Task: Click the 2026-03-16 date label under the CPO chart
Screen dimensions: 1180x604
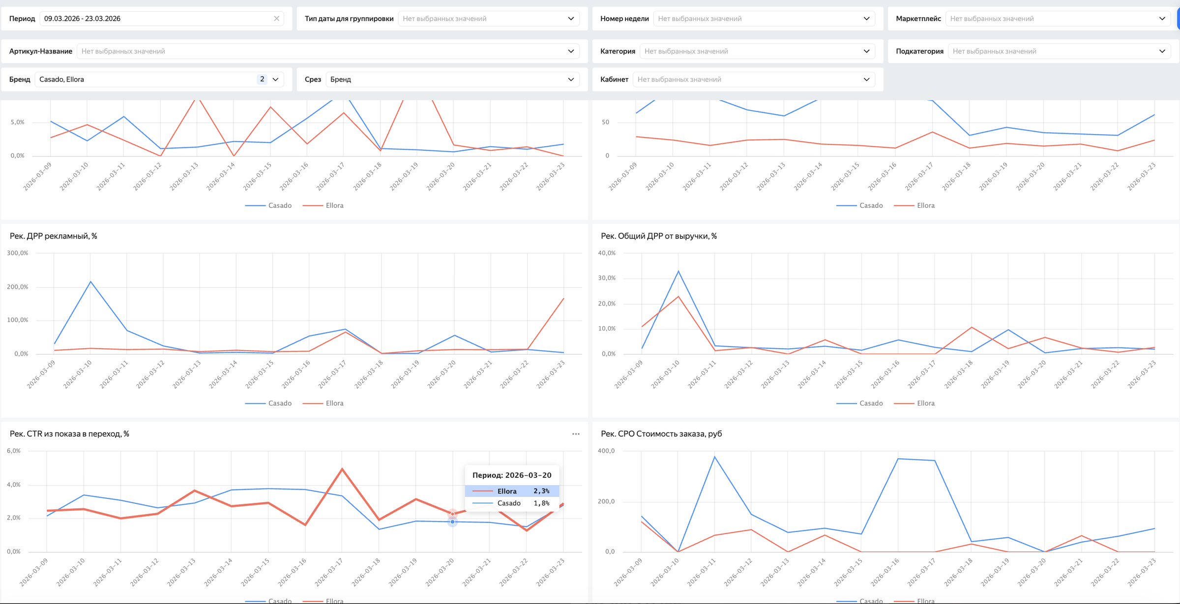Action: point(885,572)
